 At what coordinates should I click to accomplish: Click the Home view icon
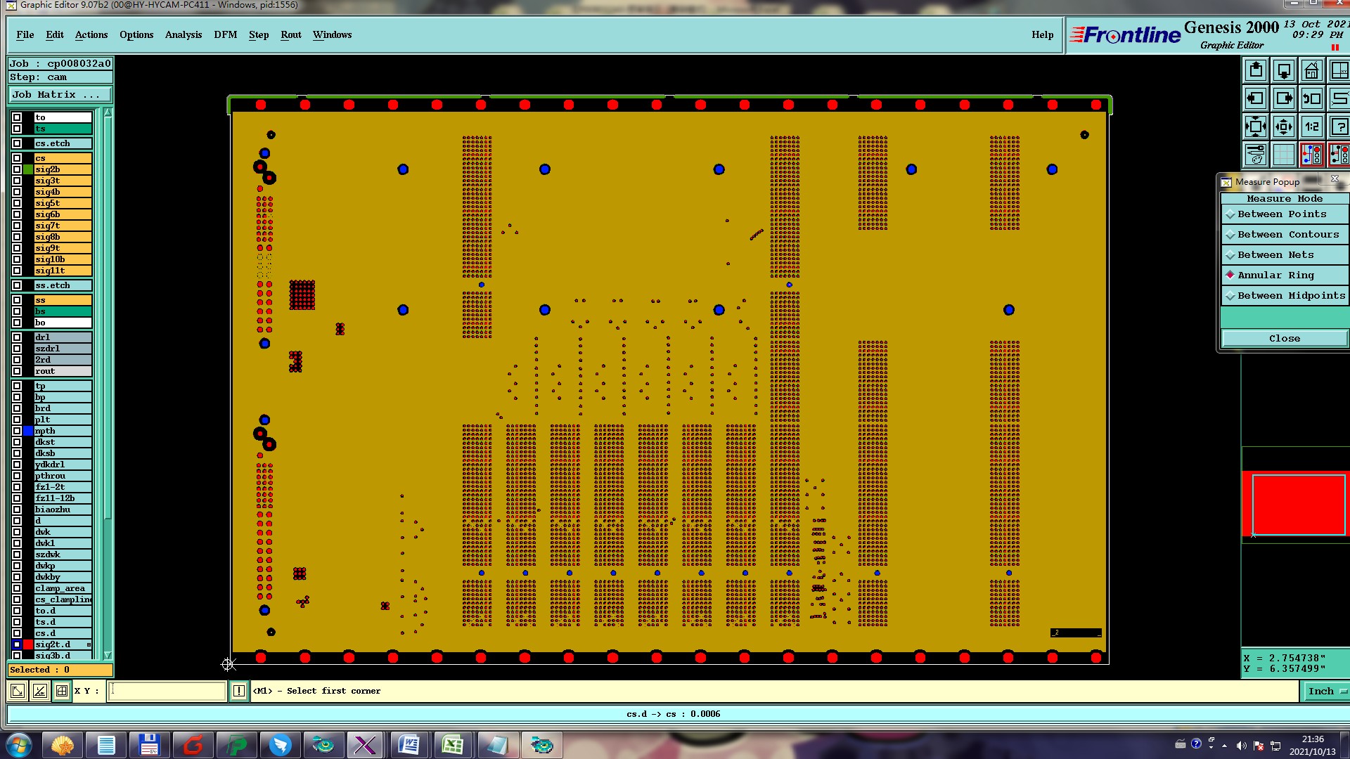coord(1311,71)
